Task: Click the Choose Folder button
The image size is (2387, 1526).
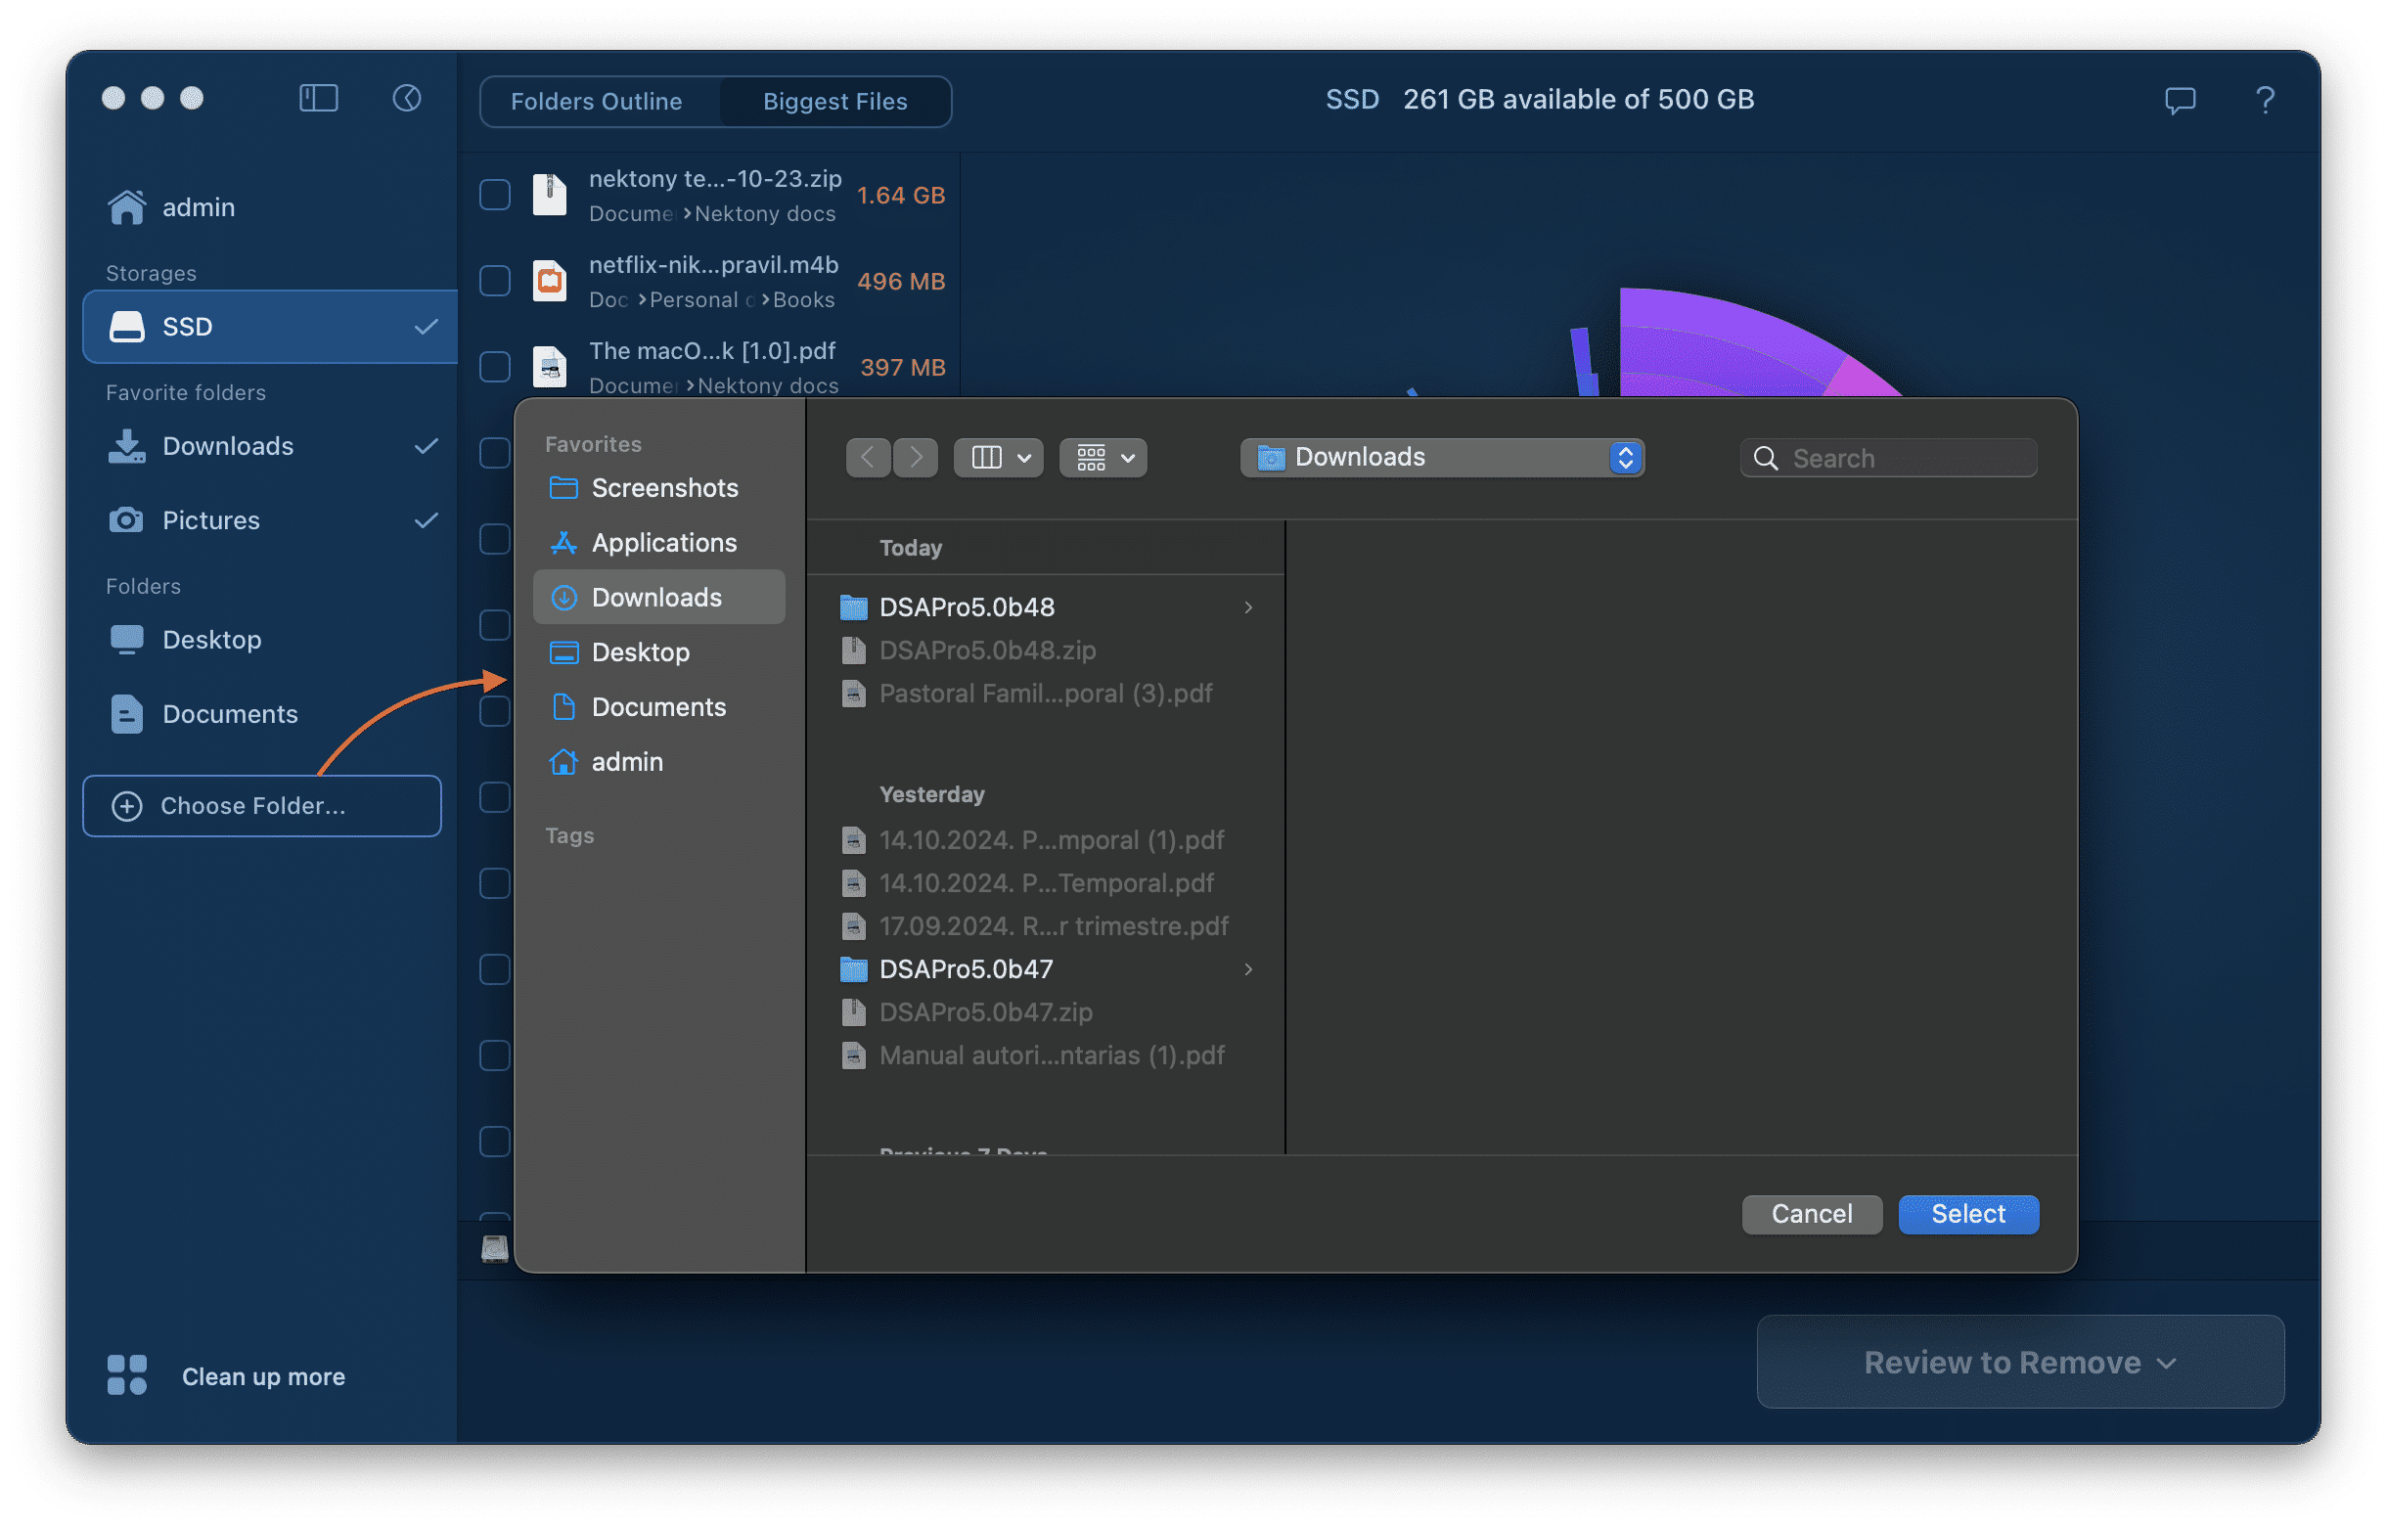Action: pos(262,806)
